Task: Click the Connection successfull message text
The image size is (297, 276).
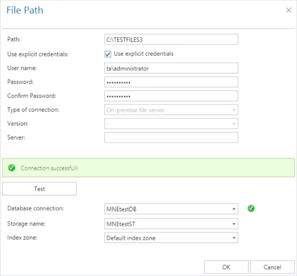Action: tap(49, 168)
